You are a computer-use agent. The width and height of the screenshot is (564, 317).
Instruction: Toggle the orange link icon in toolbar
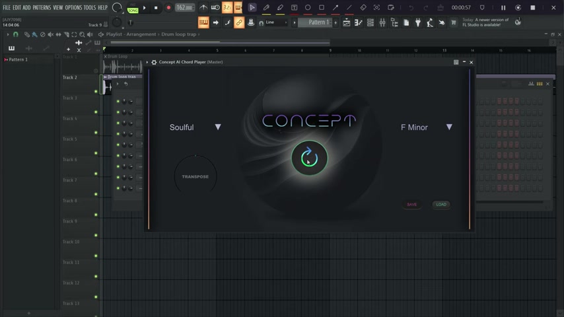click(239, 22)
